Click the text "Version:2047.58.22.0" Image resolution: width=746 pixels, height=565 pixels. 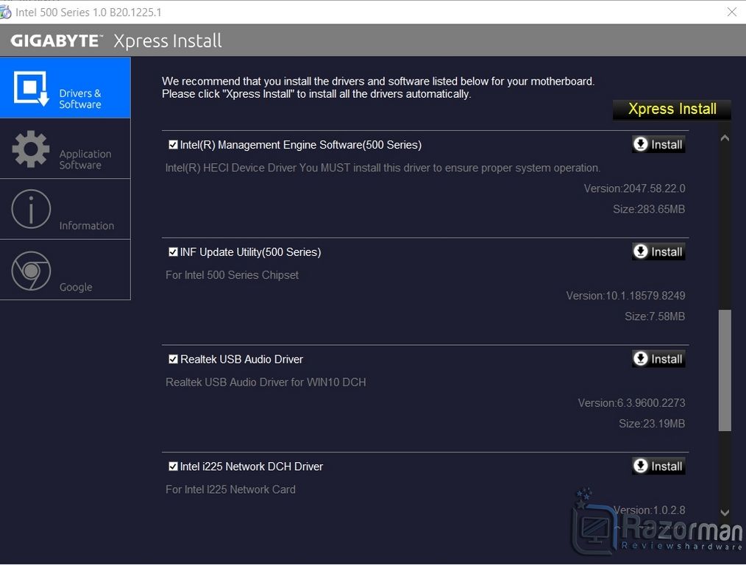click(635, 188)
